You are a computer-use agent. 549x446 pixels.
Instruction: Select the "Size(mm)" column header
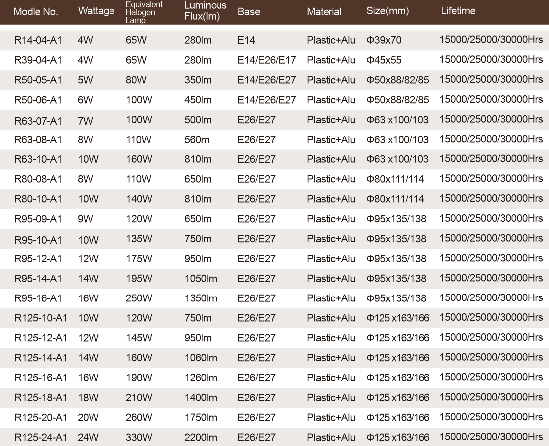pos(387,12)
